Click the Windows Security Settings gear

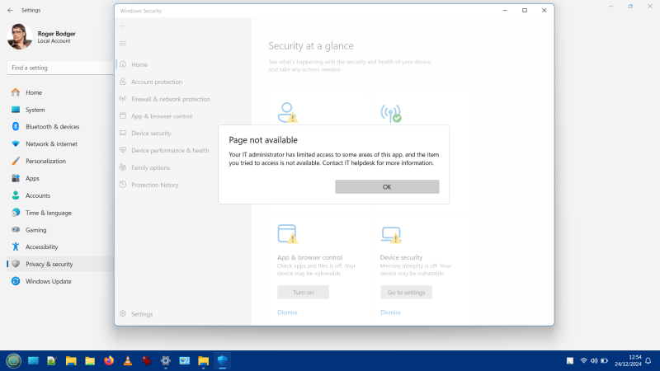click(123, 314)
